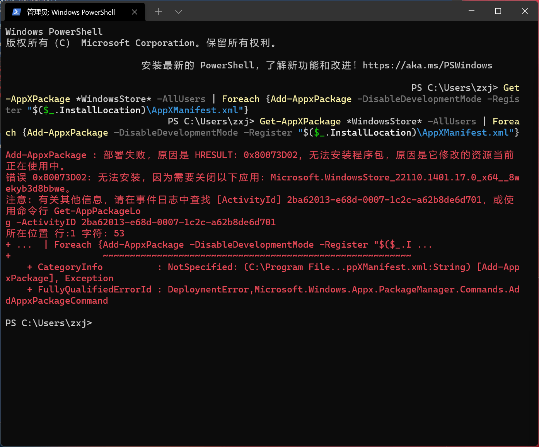
Task: Close the 管理员: Windows PowerShell tab
Action: click(135, 12)
